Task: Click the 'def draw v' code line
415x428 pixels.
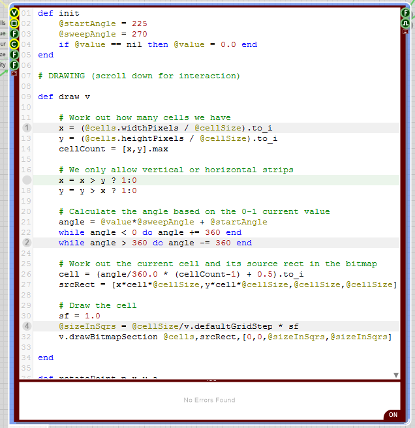Action: click(x=64, y=97)
